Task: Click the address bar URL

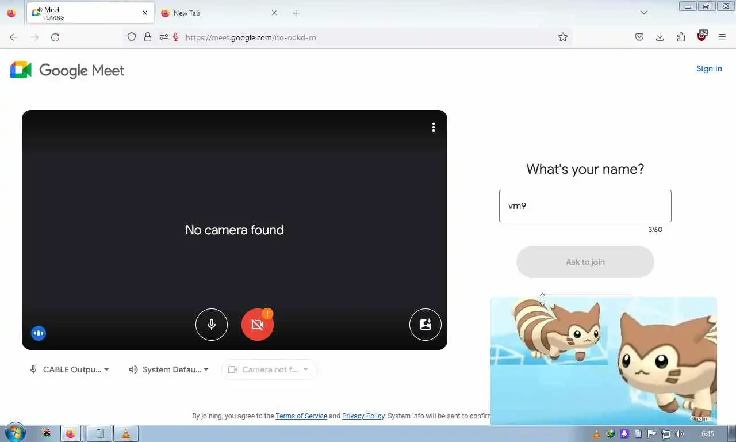Action: pyautogui.click(x=251, y=37)
